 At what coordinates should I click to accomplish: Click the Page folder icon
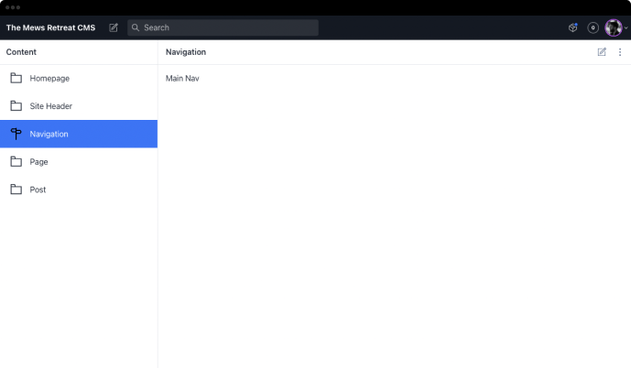tap(16, 162)
